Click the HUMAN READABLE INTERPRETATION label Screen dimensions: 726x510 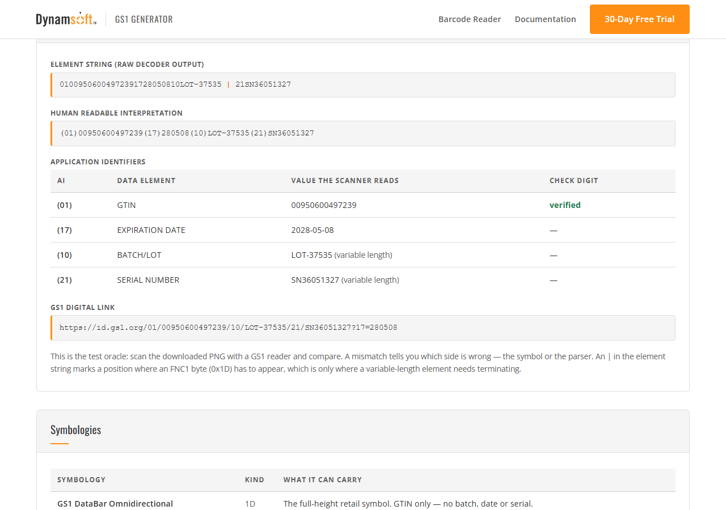tap(116, 113)
